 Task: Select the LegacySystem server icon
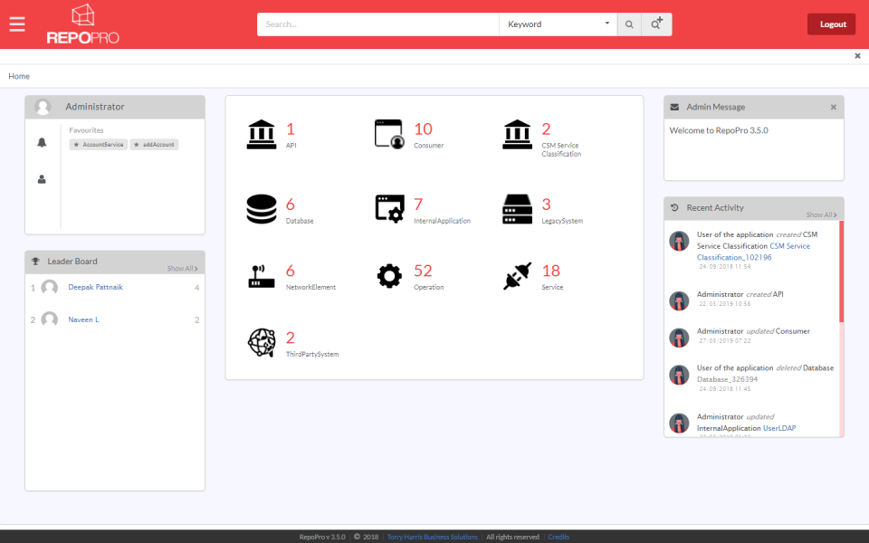click(x=517, y=206)
